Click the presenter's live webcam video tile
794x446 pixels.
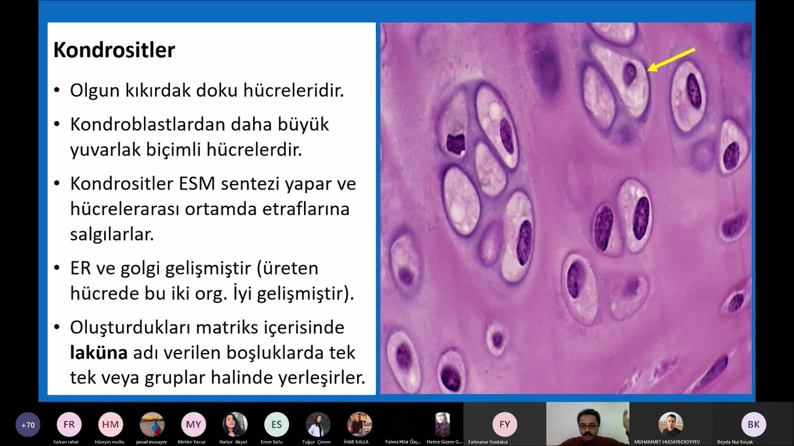(587, 424)
